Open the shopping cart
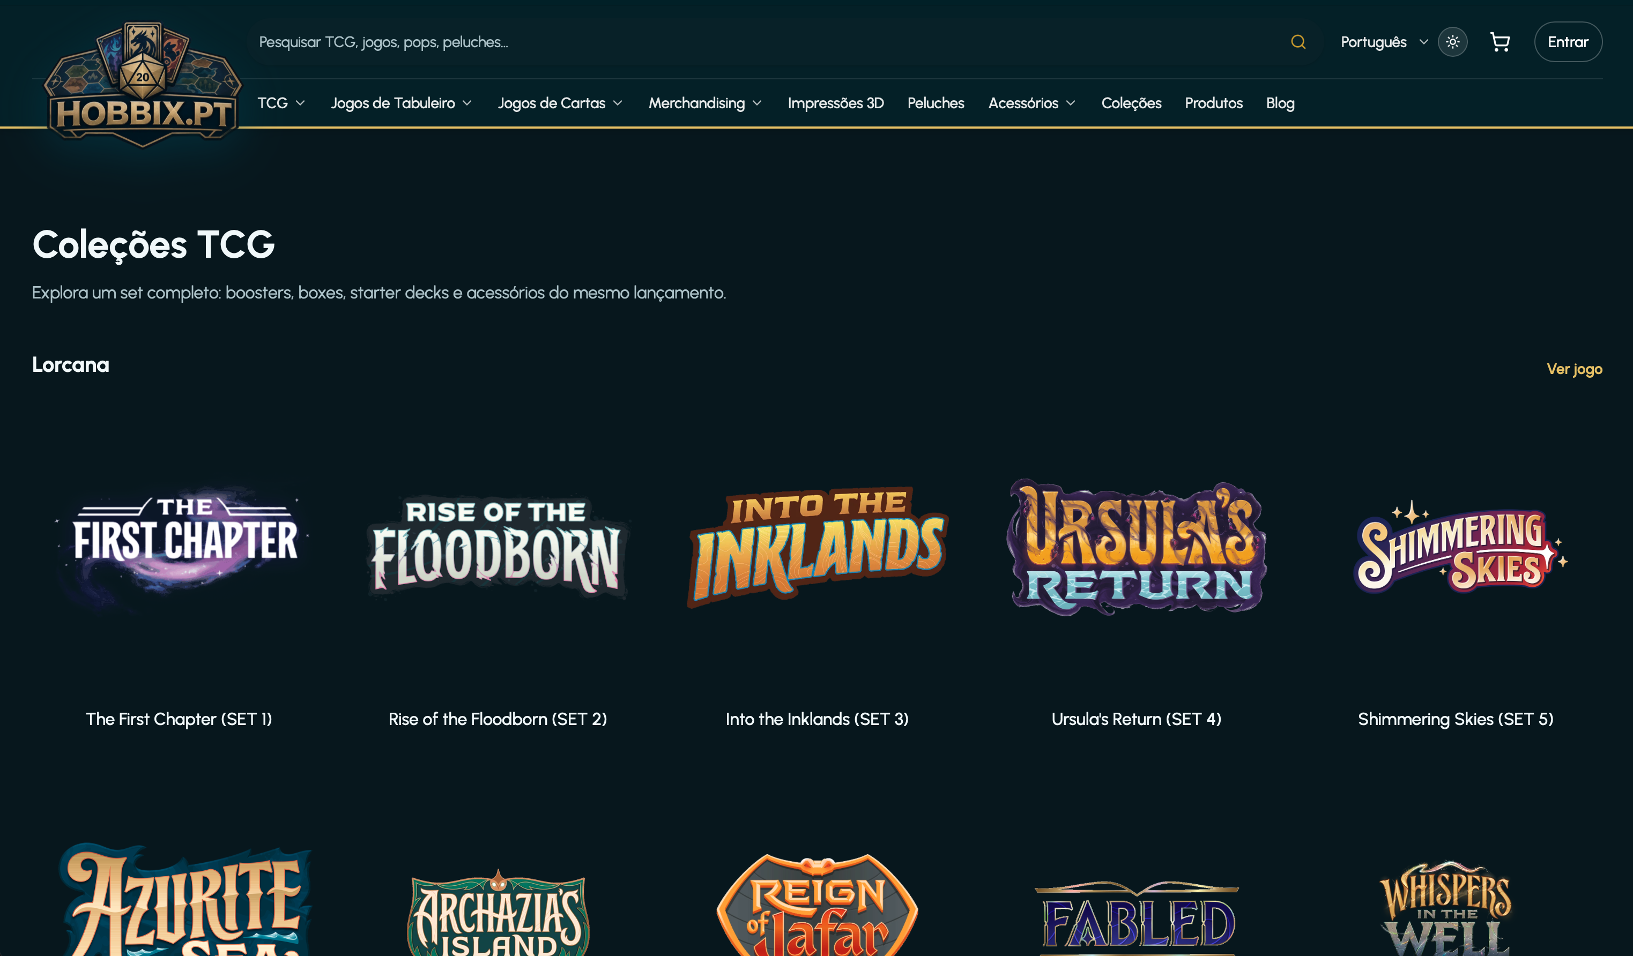Viewport: 1633px width, 956px height. point(1500,42)
